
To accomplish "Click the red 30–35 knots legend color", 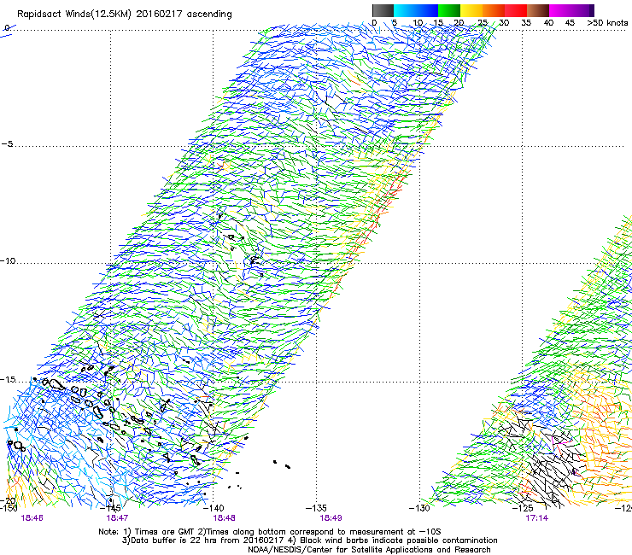I will 516,10.
